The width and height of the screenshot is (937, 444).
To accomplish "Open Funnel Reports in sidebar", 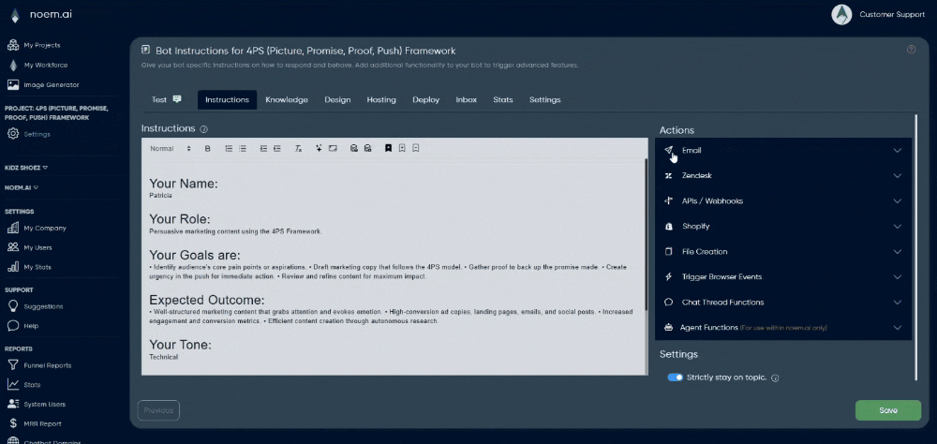I will coord(47,365).
